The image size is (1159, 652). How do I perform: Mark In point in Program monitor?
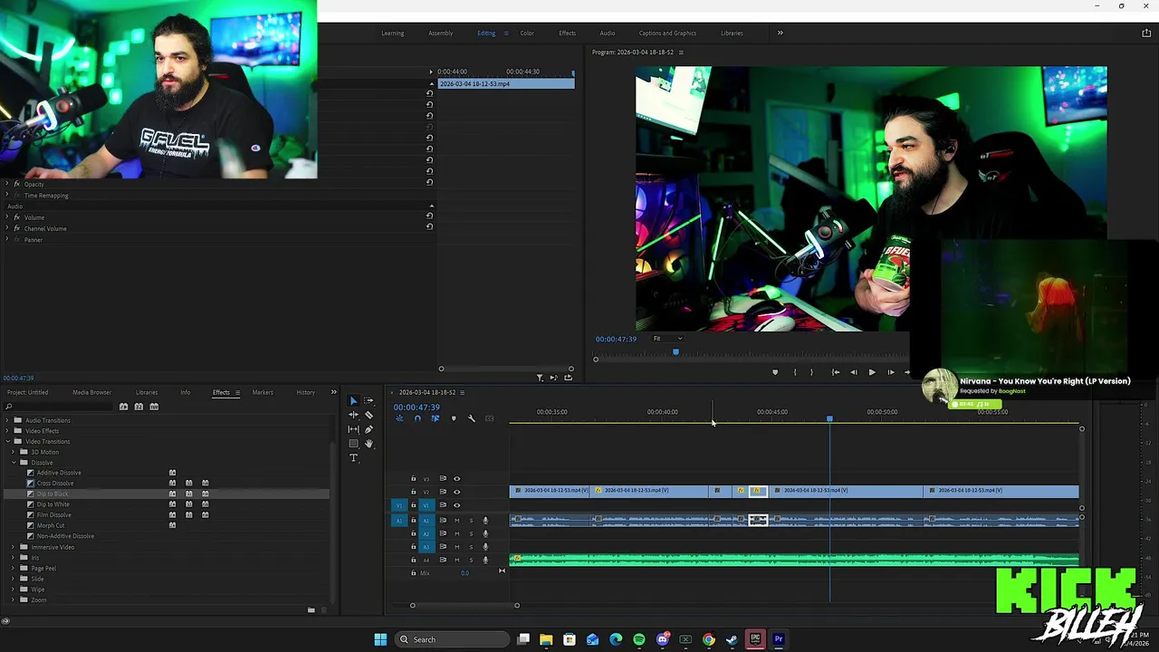pyautogui.click(x=794, y=372)
